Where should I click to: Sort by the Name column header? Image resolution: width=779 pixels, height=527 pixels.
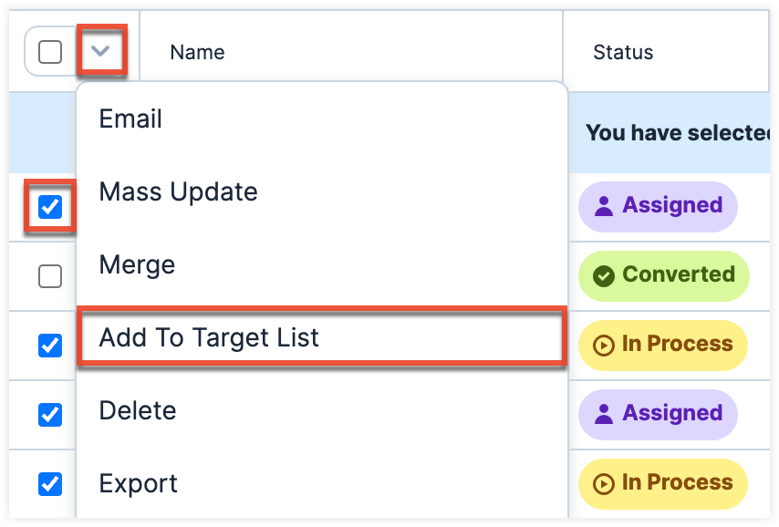[197, 52]
